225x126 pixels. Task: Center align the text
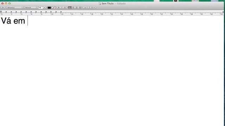(x=73, y=8)
